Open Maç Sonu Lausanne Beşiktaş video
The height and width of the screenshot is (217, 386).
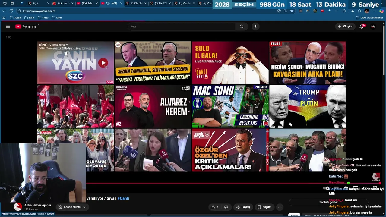pos(230,106)
